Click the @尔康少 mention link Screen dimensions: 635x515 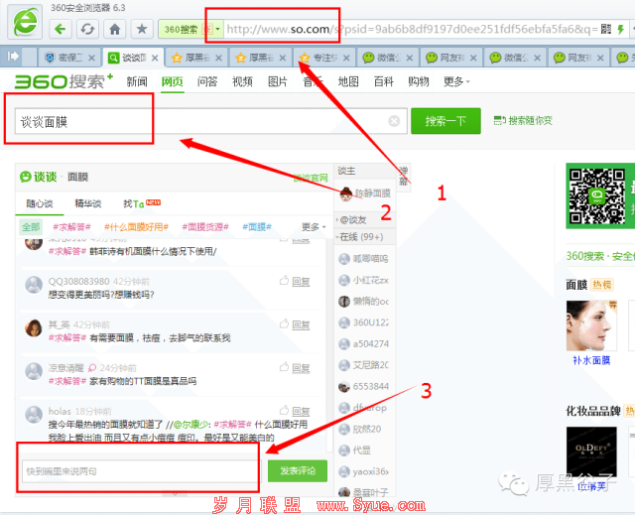(x=190, y=425)
